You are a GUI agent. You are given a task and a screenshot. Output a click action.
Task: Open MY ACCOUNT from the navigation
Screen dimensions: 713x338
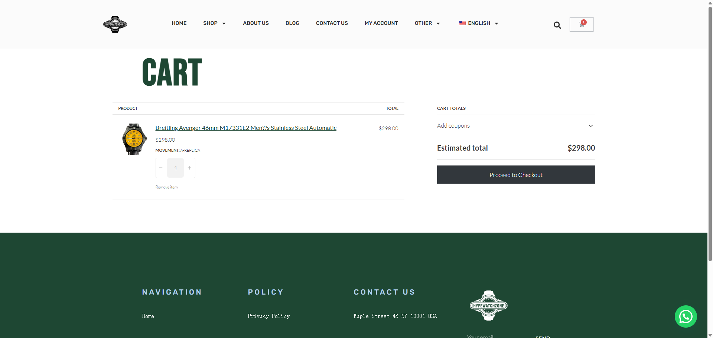(x=381, y=23)
